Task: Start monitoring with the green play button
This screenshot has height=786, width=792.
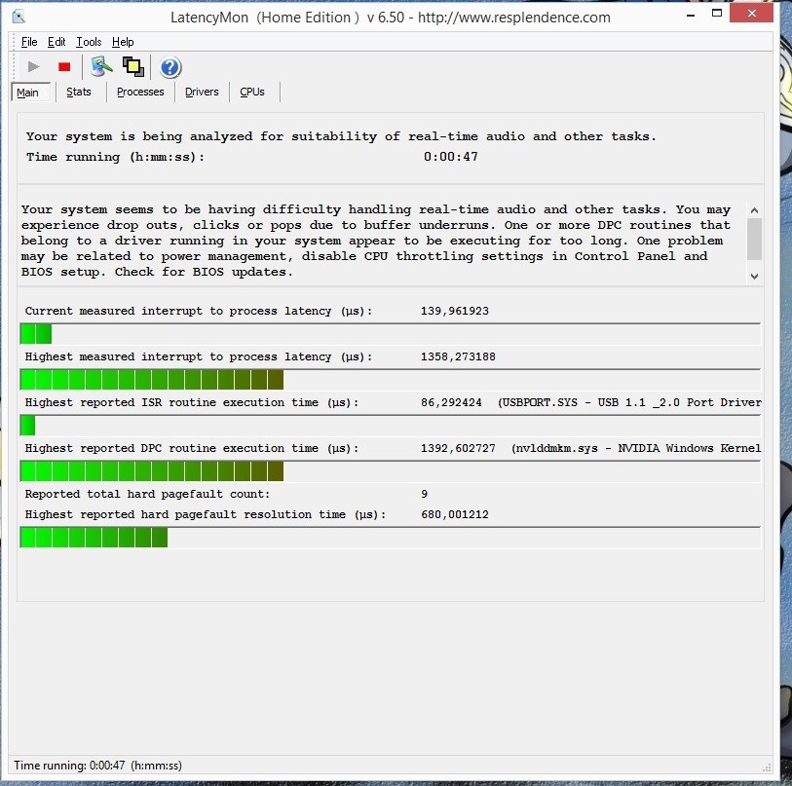Action: click(33, 66)
